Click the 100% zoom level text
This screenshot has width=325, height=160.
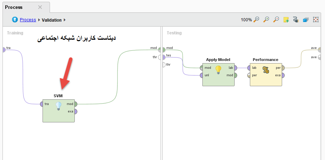tap(246, 20)
